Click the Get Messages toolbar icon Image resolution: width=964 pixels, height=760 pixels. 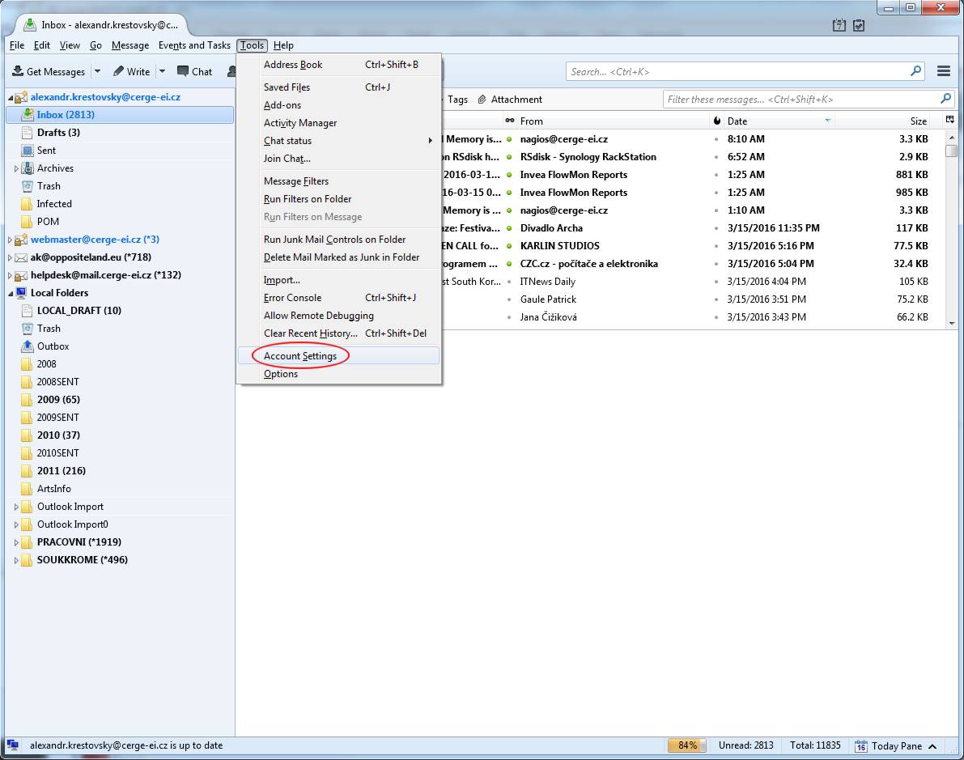point(18,71)
